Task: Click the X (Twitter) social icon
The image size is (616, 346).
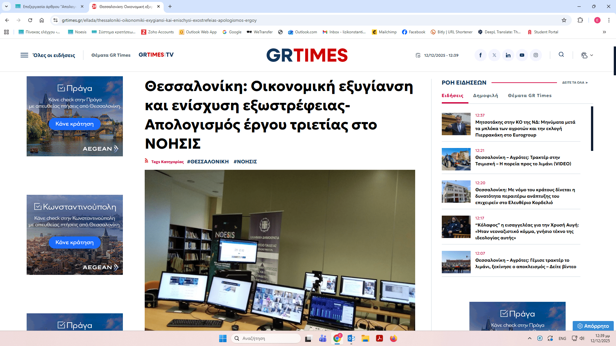Action: (x=494, y=55)
